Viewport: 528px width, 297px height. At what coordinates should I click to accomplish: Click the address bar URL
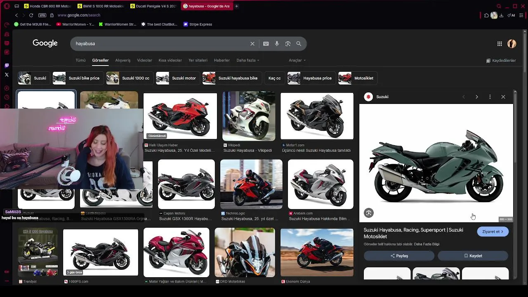[79, 15]
